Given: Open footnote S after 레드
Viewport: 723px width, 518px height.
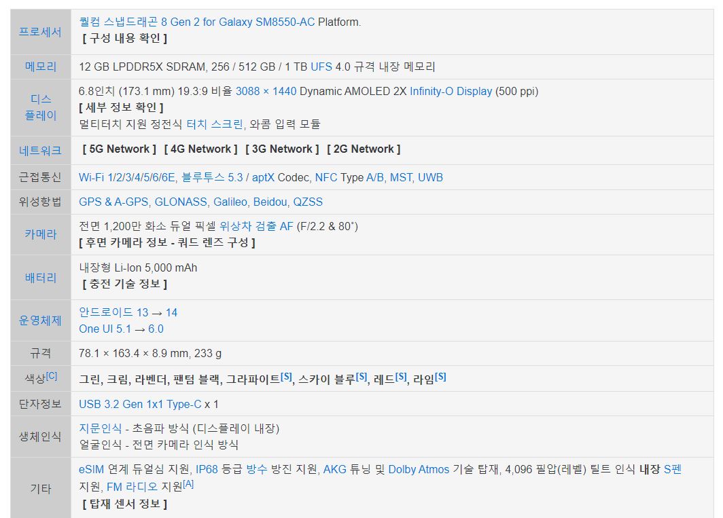Looking at the screenshot, I should pyautogui.click(x=401, y=376).
